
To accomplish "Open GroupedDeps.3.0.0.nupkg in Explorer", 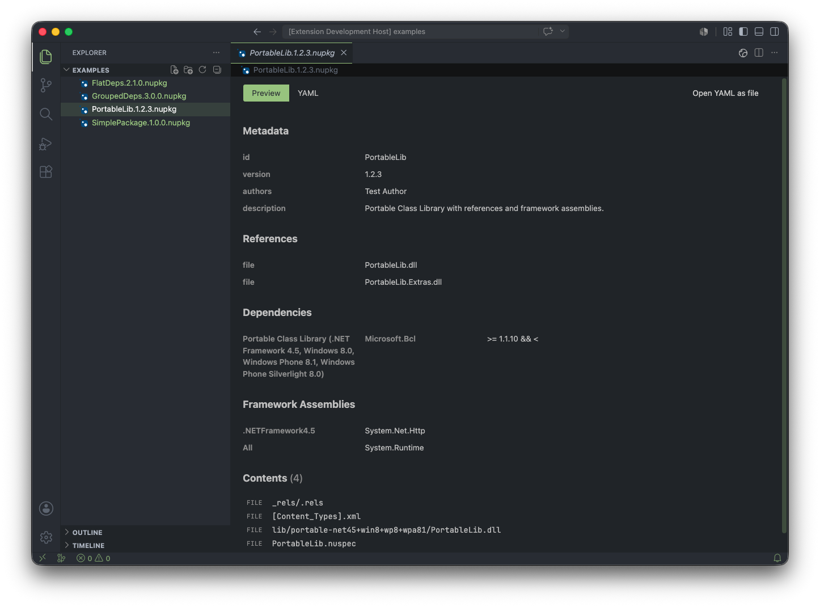I will 139,96.
